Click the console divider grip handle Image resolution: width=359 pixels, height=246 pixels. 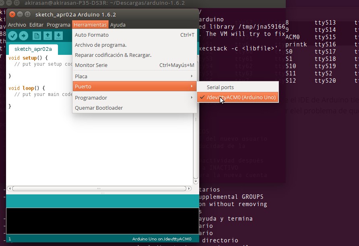(103, 193)
